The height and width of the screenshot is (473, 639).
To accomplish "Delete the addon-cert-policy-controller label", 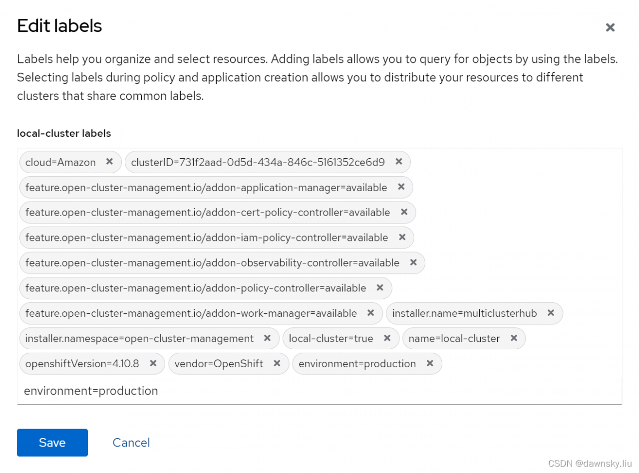I will point(404,213).
